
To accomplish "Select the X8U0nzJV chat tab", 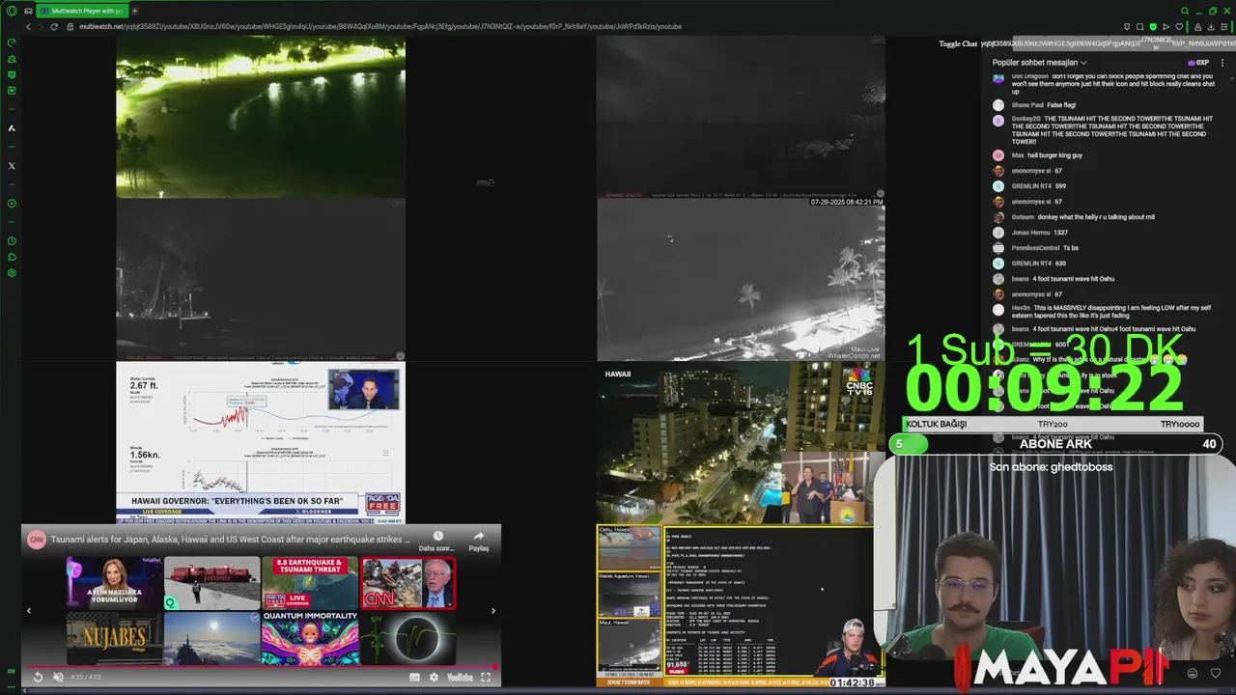I will tap(1026, 43).
